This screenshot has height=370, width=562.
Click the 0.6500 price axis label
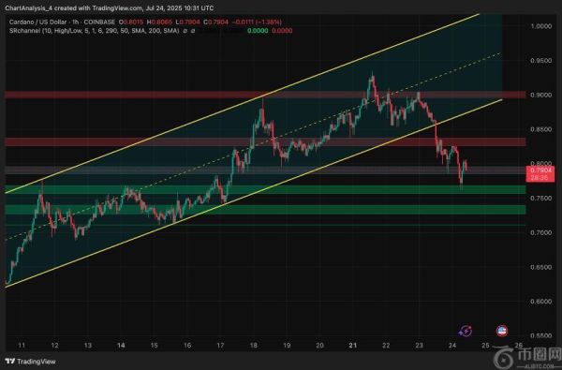pyautogui.click(x=540, y=267)
